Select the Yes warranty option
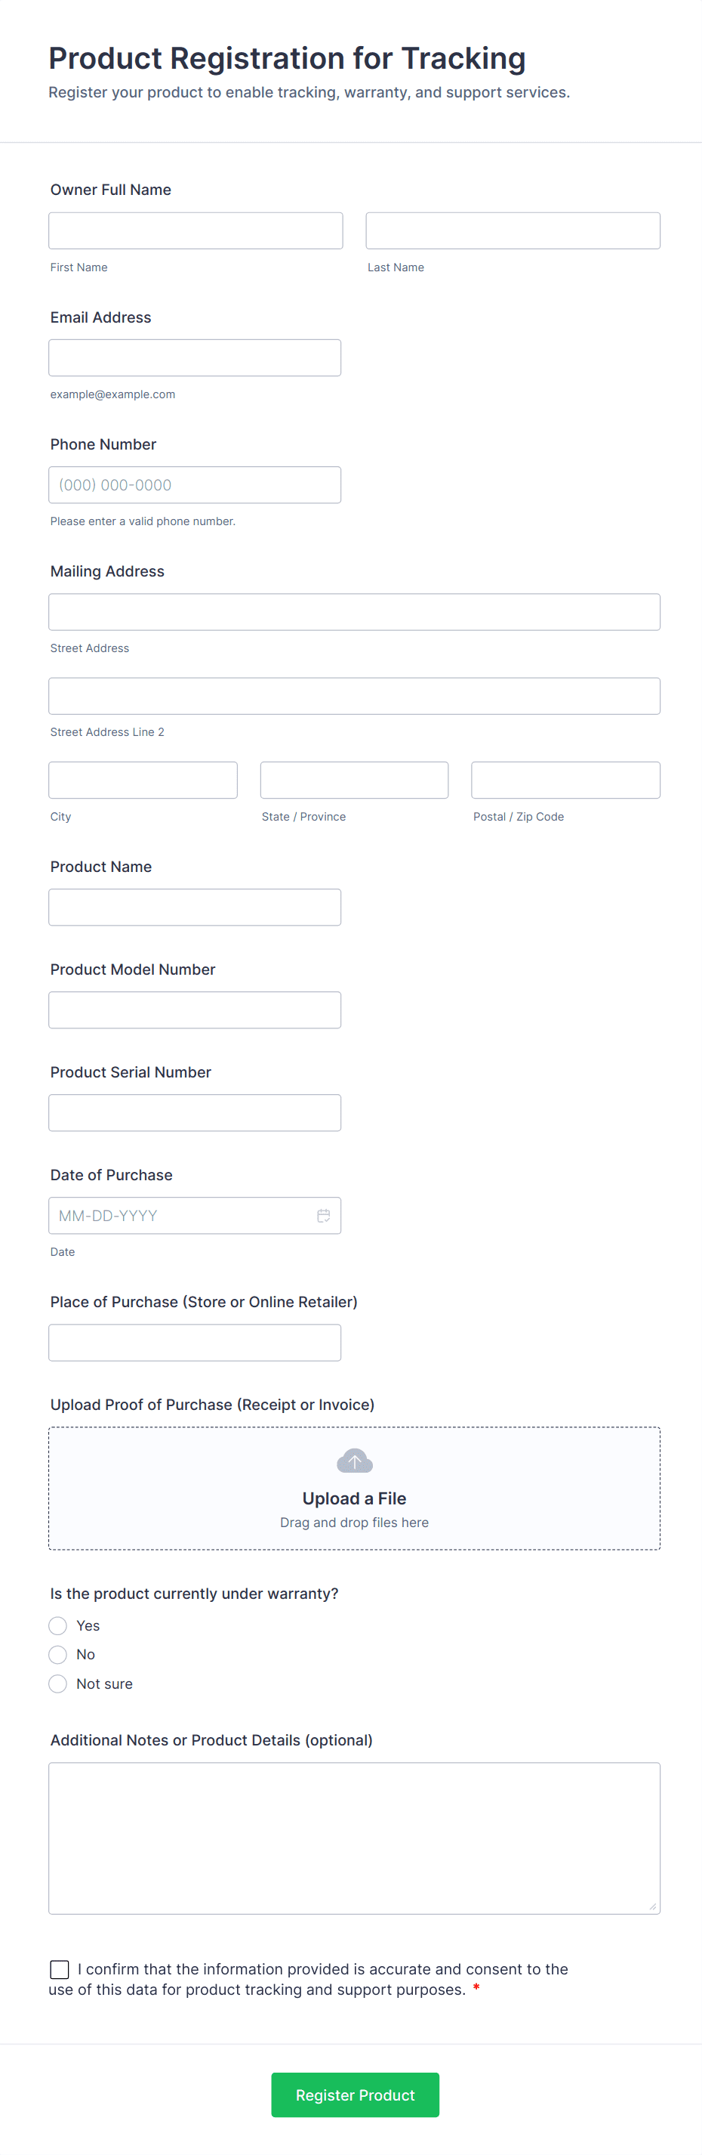This screenshot has width=702, height=2155. click(57, 1625)
